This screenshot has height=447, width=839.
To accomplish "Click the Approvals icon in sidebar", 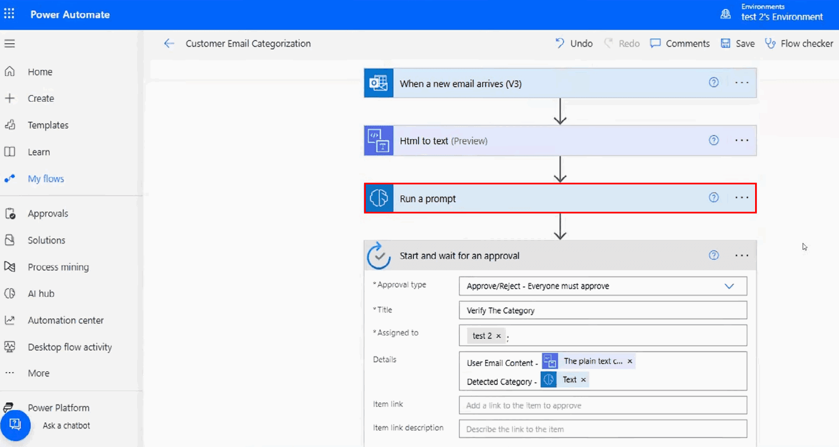I will (10, 213).
